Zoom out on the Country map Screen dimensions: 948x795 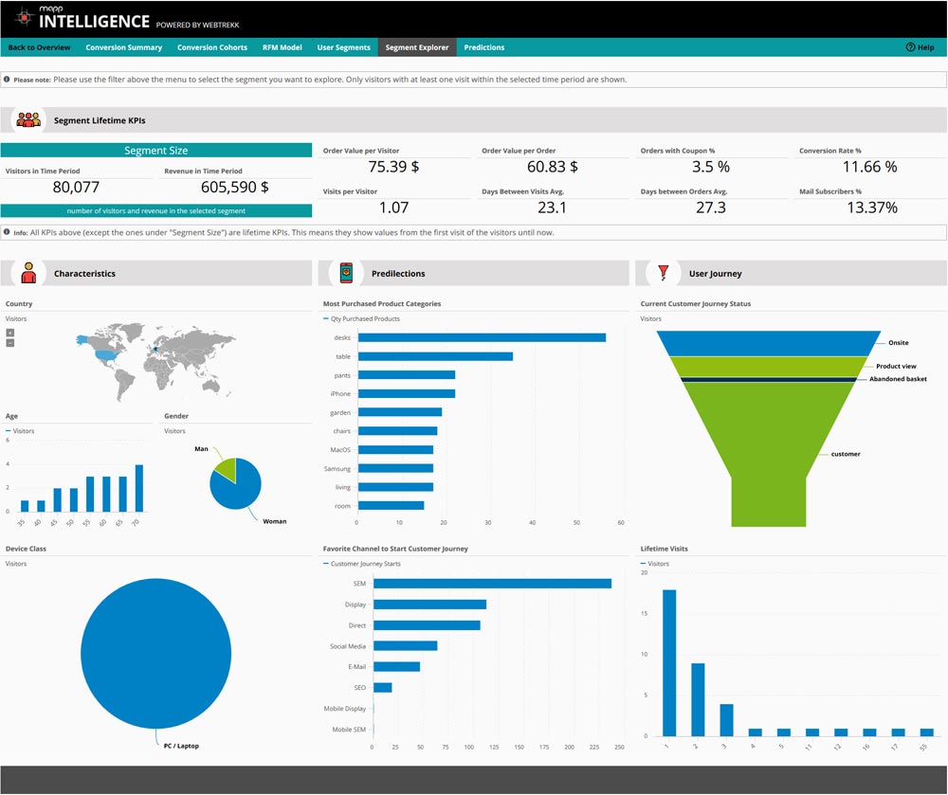[9, 343]
